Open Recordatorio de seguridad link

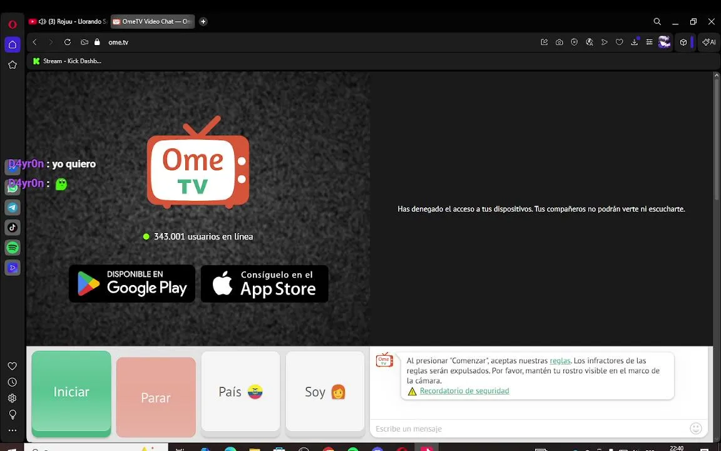(464, 391)
